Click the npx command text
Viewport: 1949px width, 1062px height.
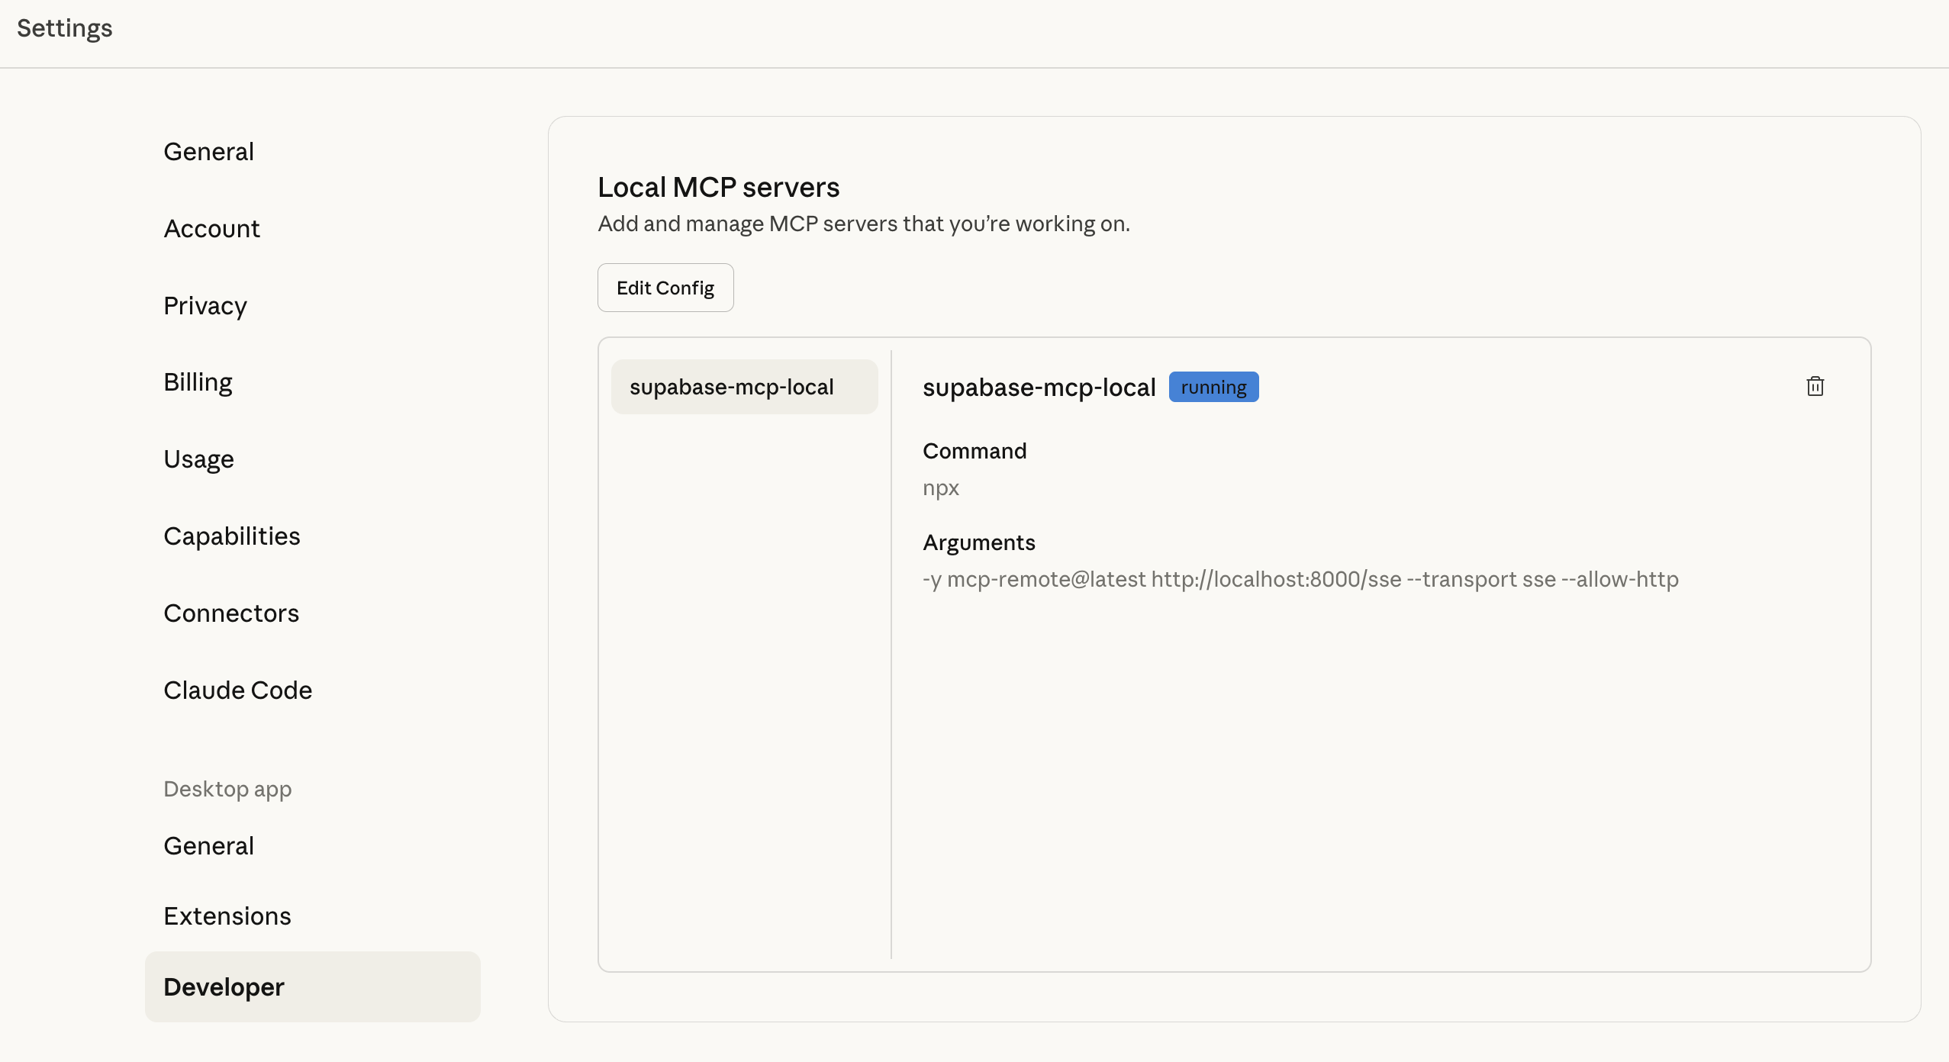click(941, 488)
